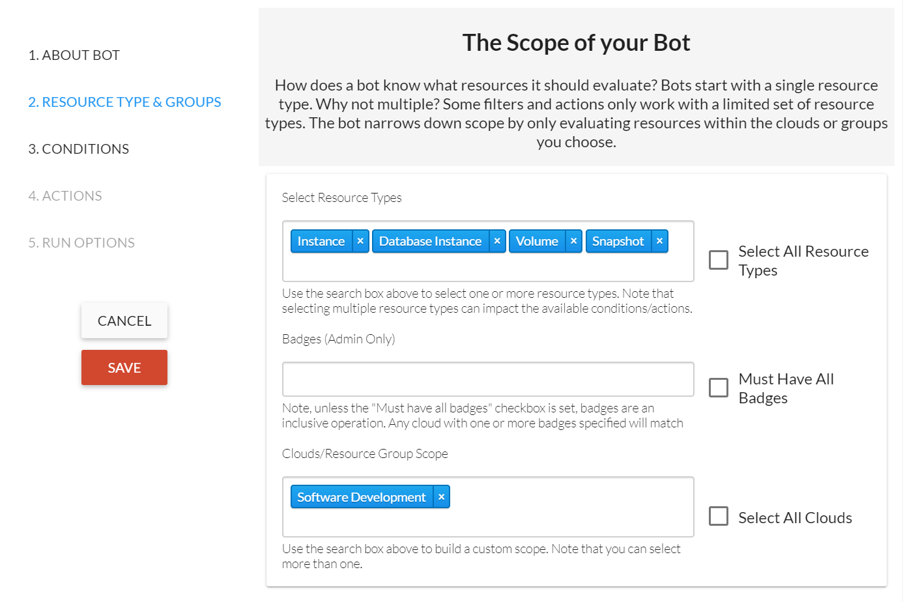Click the Snapshot tag label
Screen dimensions: 903x602
pos(618,241)
